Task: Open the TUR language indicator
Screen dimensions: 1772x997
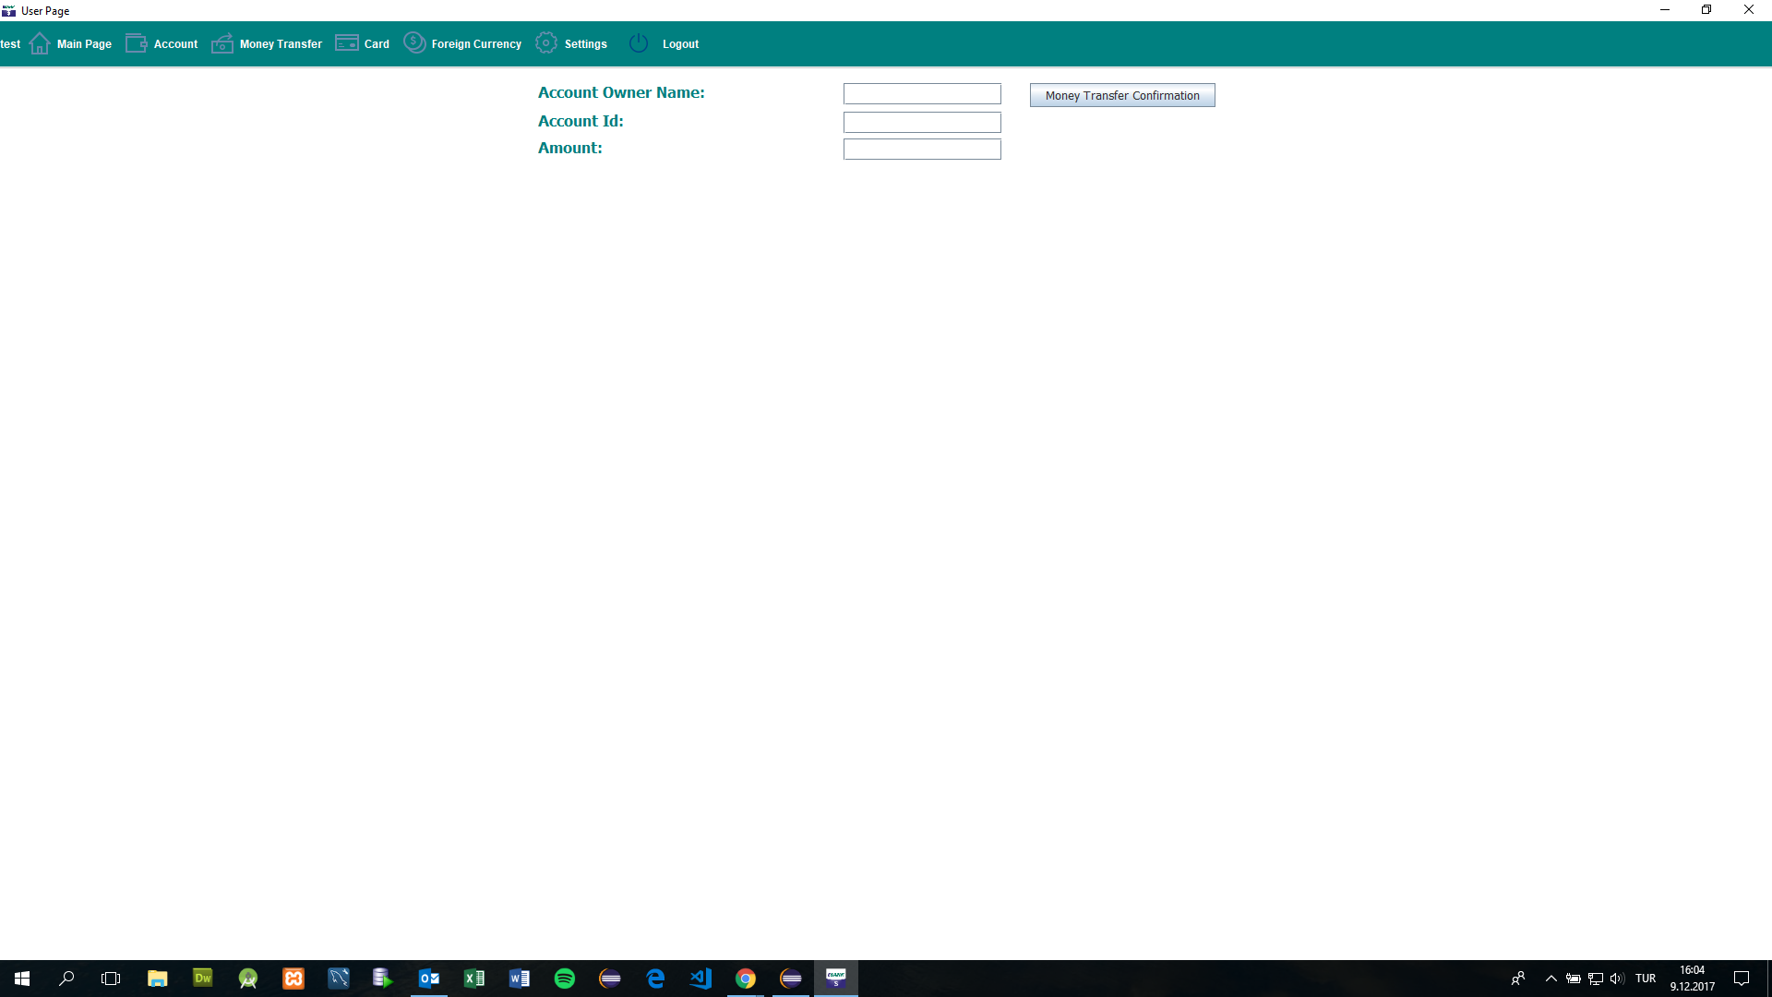Action: coord(1646,979)
